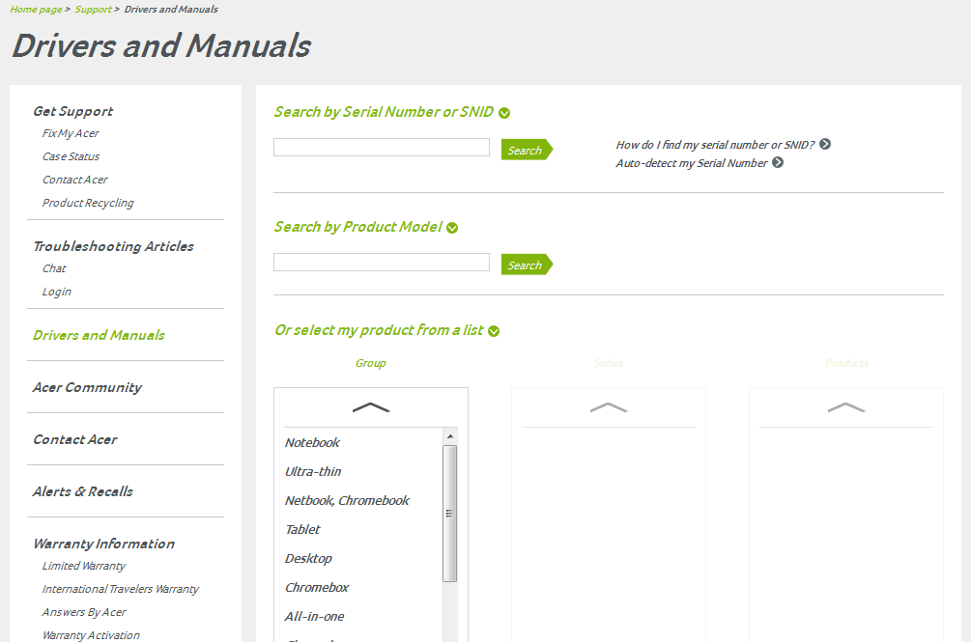Toggle the chevron beside 'Search by Serial Number or SNID'
Screen dimensions: 971x642
[x=504, y=113]
